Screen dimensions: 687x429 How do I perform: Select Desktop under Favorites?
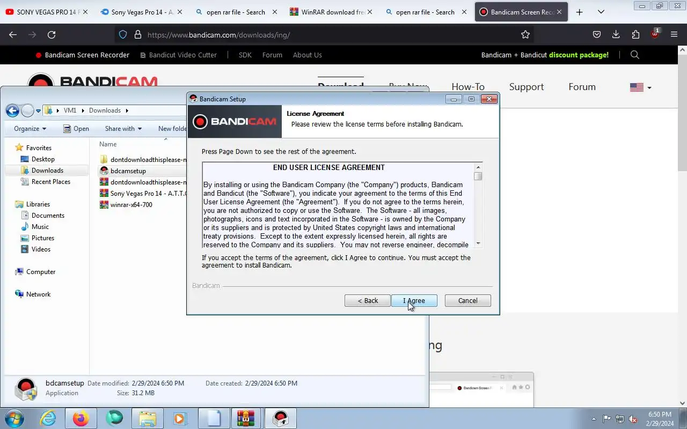click(x=43, y=159)
